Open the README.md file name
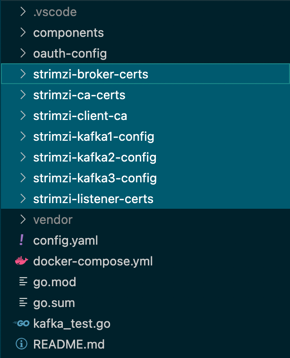 tap(68, 344)
